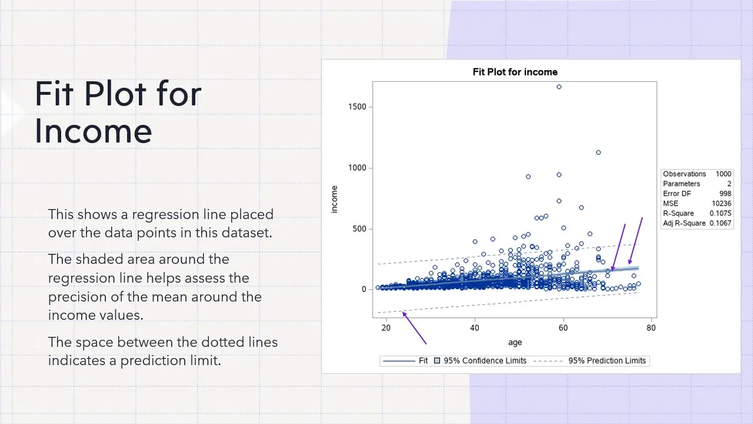The image size is (753, 424).
Task: Expand the statistics box showing Observations 1000
Action: tap(697, 174)
